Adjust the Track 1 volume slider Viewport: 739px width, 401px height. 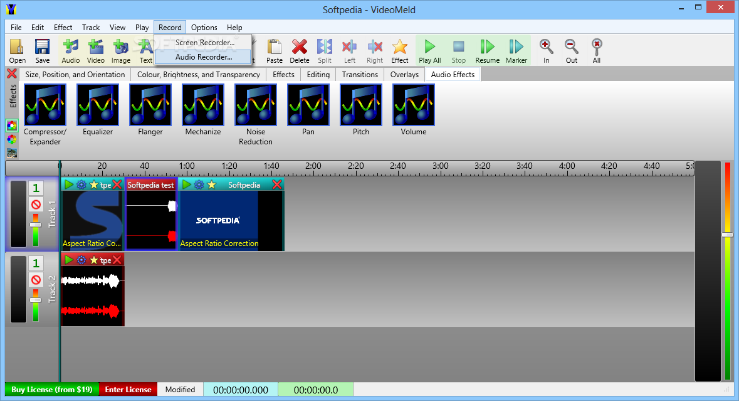tap(35, 225)
